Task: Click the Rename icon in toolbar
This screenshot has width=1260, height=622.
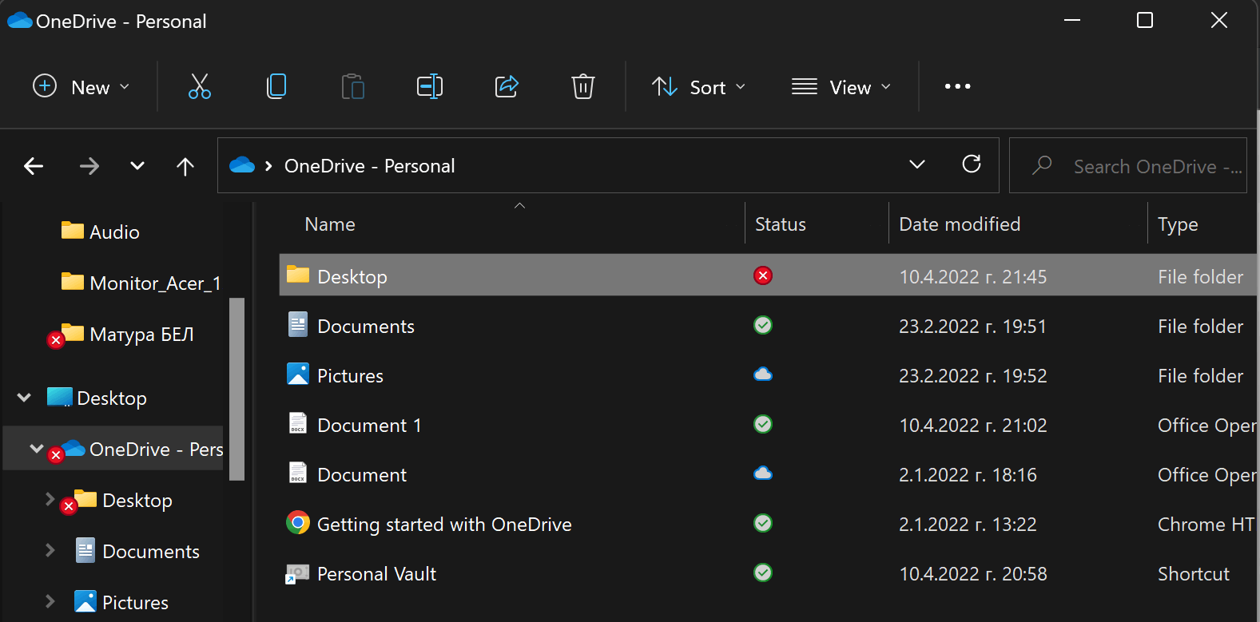Action: (430, 86)
